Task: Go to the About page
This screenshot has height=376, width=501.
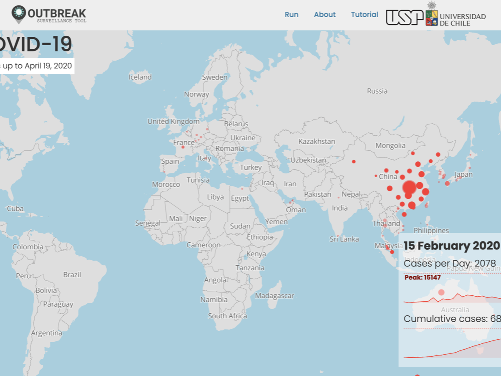Action: (x=324, y=15)
